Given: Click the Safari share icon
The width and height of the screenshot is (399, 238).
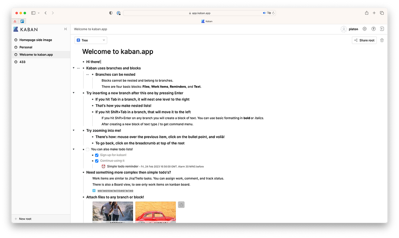Looking at the screenshot, I should 367,13.
